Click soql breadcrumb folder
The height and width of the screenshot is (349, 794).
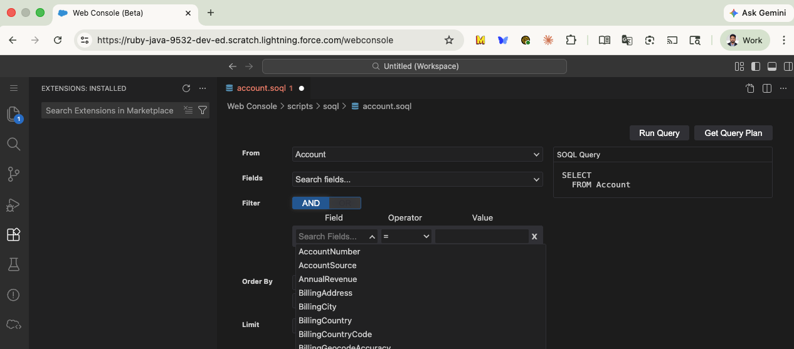pos(331,106)
